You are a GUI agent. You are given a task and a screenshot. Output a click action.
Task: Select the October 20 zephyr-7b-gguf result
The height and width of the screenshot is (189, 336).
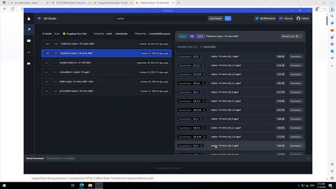[107, 72]
